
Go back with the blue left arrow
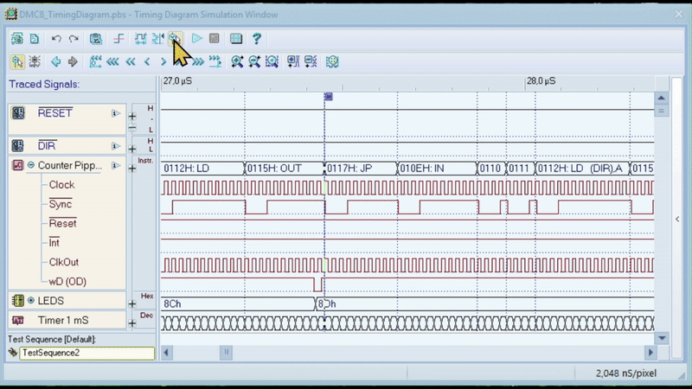tap(55, 61)
